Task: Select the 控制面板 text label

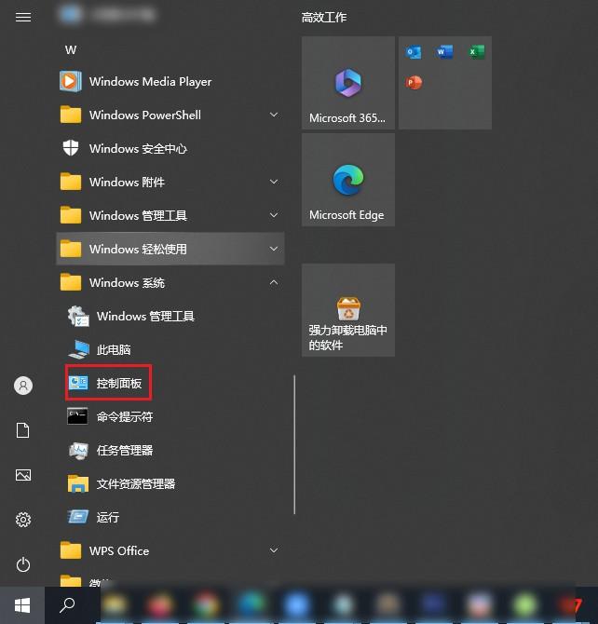Action: (119, 383)
